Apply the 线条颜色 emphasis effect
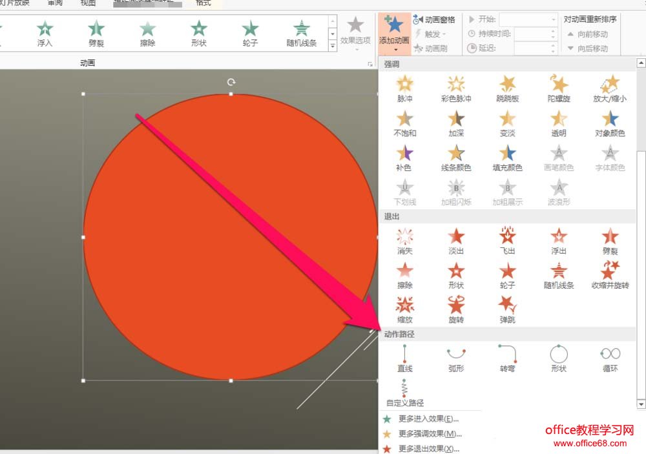 [456, 158]
